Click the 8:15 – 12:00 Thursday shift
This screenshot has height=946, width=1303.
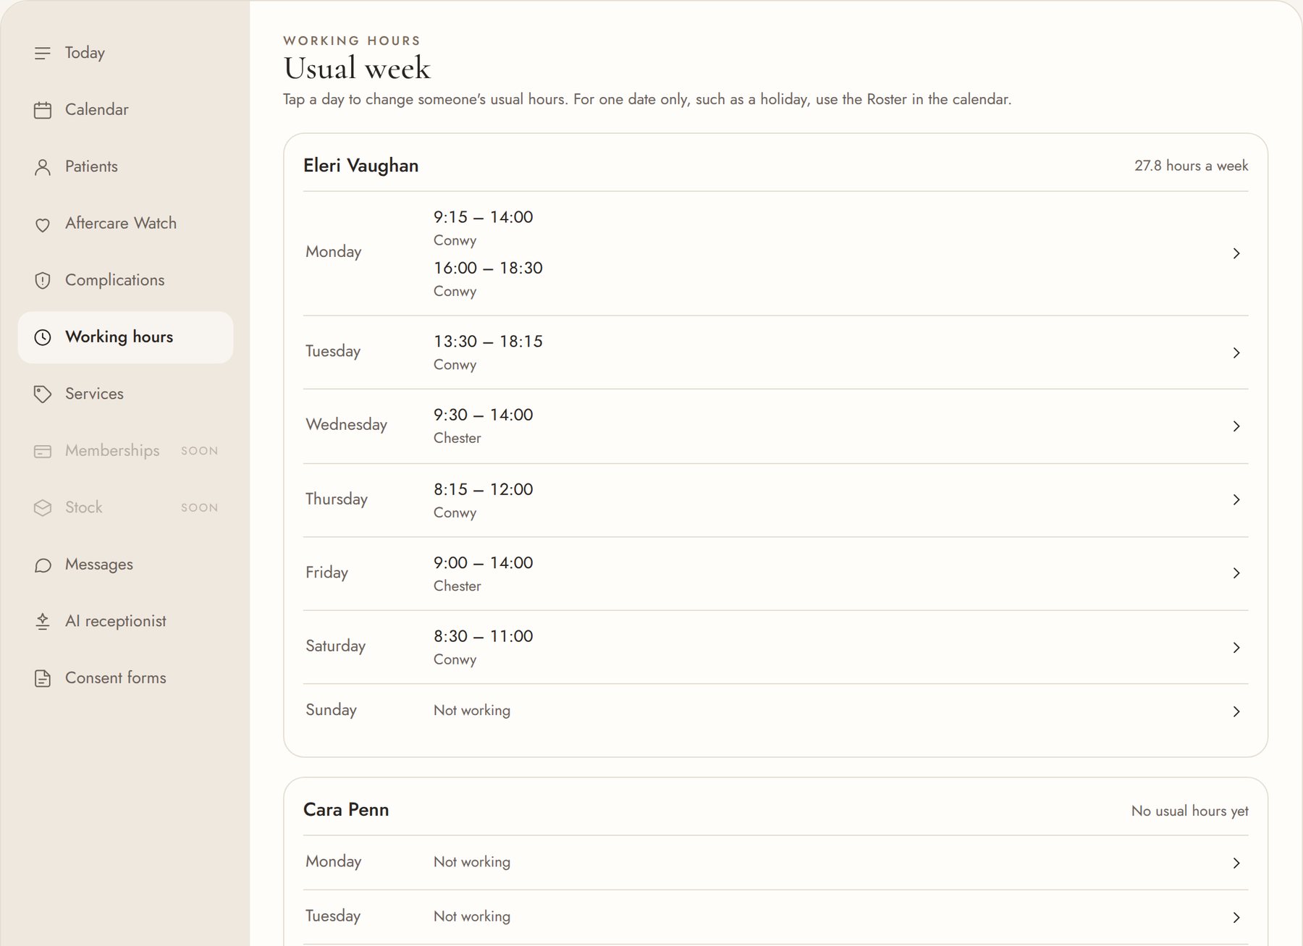click(483, 489)
